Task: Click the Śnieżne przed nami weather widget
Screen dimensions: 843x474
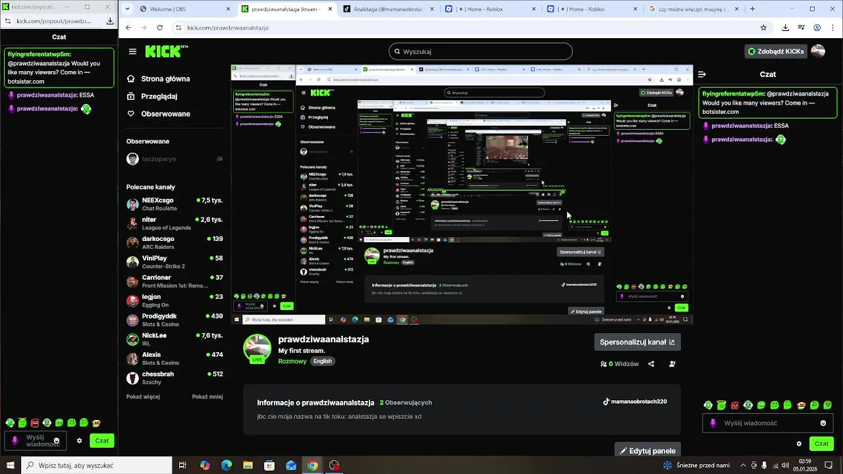Action: point(697,465)
